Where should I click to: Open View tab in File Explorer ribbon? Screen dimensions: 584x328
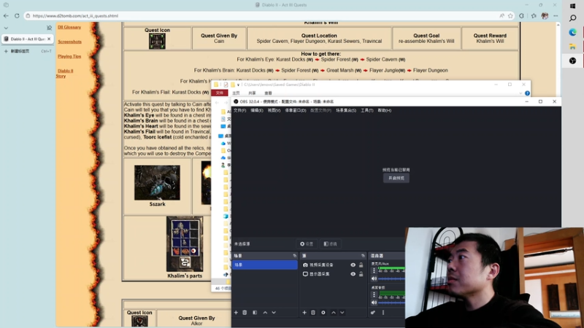pyautogui.click(x=268, y=93)
